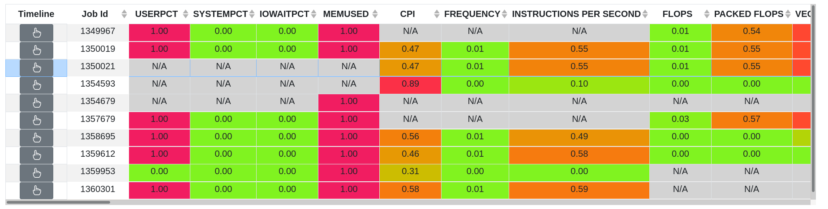This screenshot has height=209, width=828.
Task: Open timeline for job 1354593
Action: point(36,85)
